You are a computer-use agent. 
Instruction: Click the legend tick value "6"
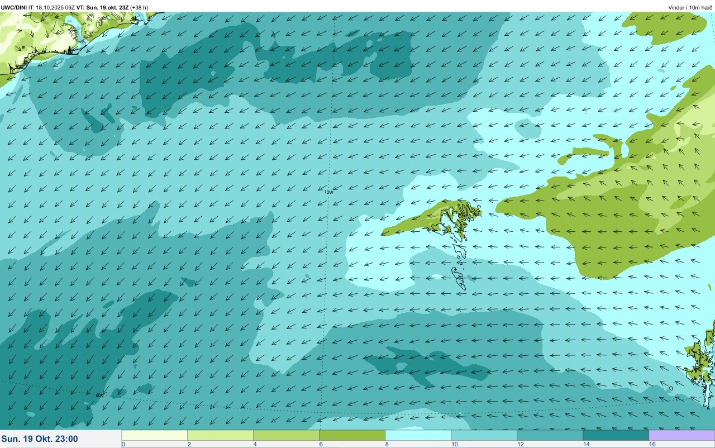[x=321, y=444]
